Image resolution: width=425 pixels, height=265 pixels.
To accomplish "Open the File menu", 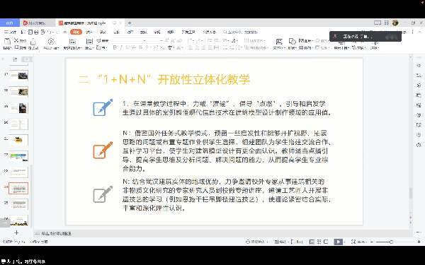I will coord(10,33).
